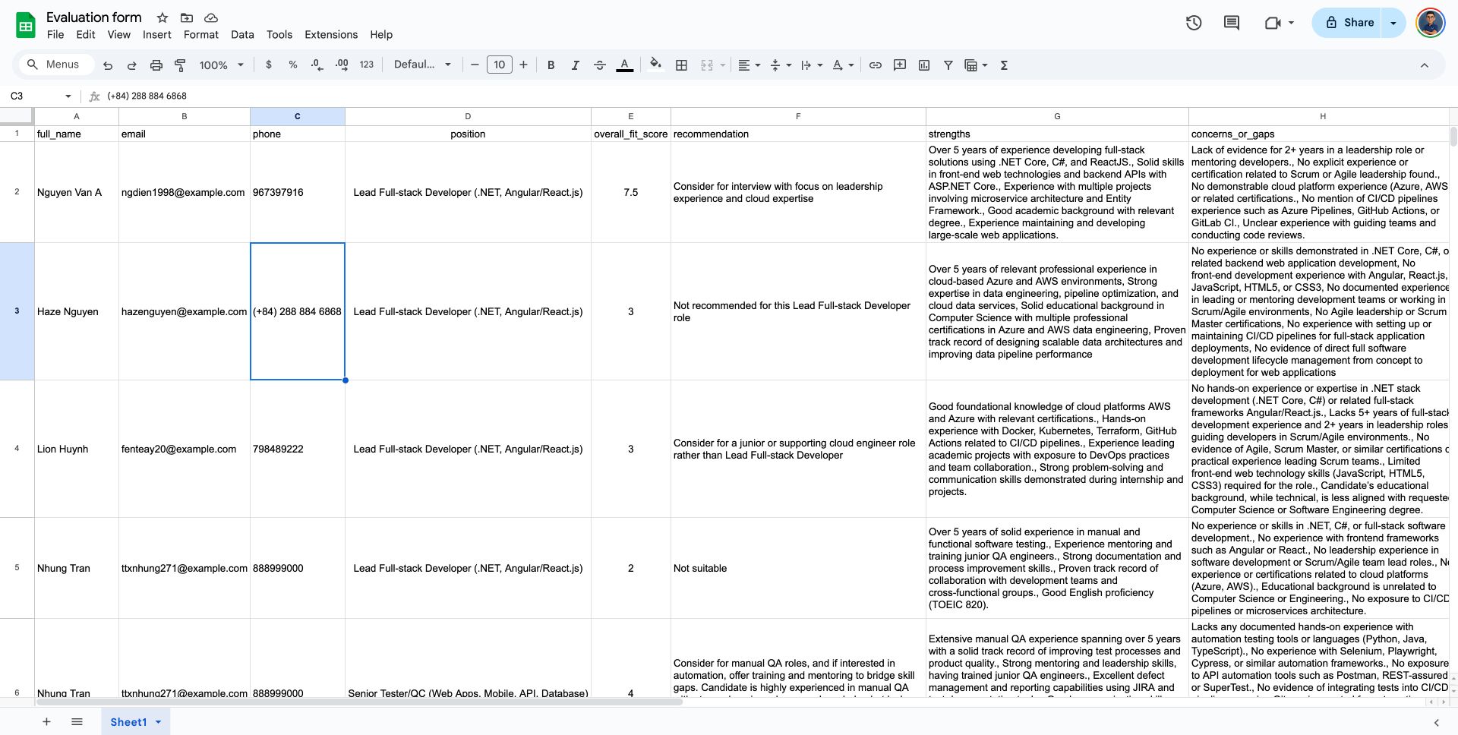Click the Insert link icon
This screenshot has width=1458, height=735.
coord(875,65)
